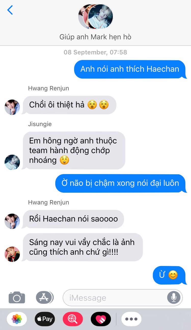Select the blue 'Anh nói anh thích Haechan' bubble
This screenshot has width=191, height=330.
click(x=130, y=69)
